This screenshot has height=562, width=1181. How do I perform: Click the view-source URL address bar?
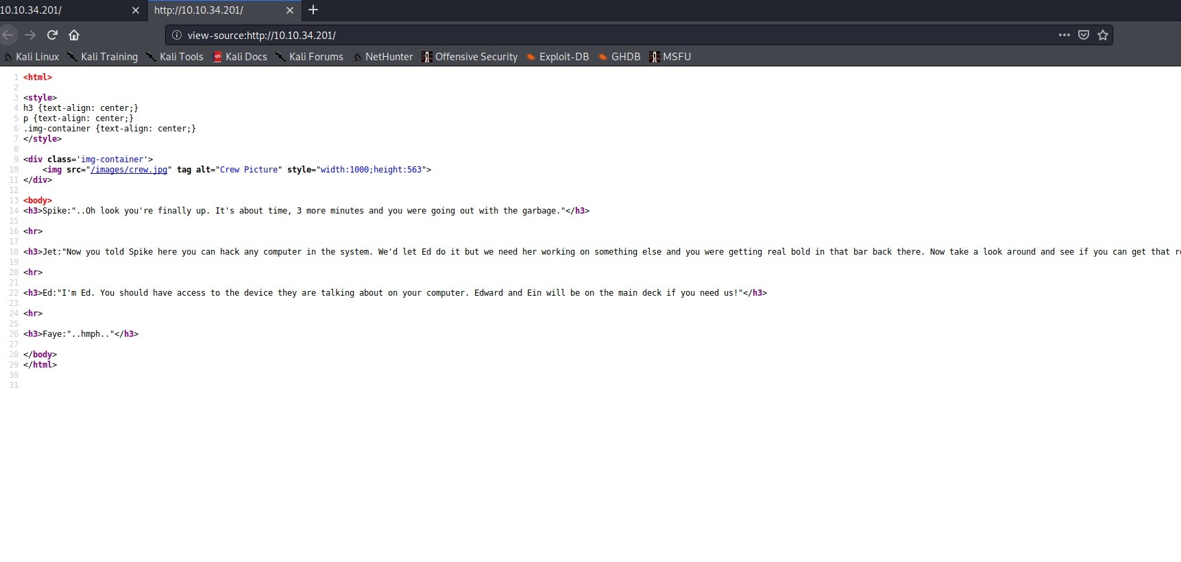(548, 35)
